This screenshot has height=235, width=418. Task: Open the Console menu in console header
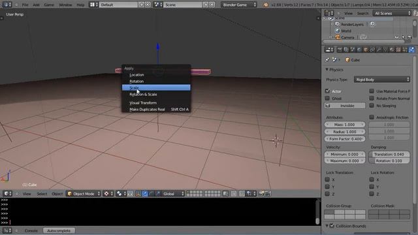pos(31,230)
